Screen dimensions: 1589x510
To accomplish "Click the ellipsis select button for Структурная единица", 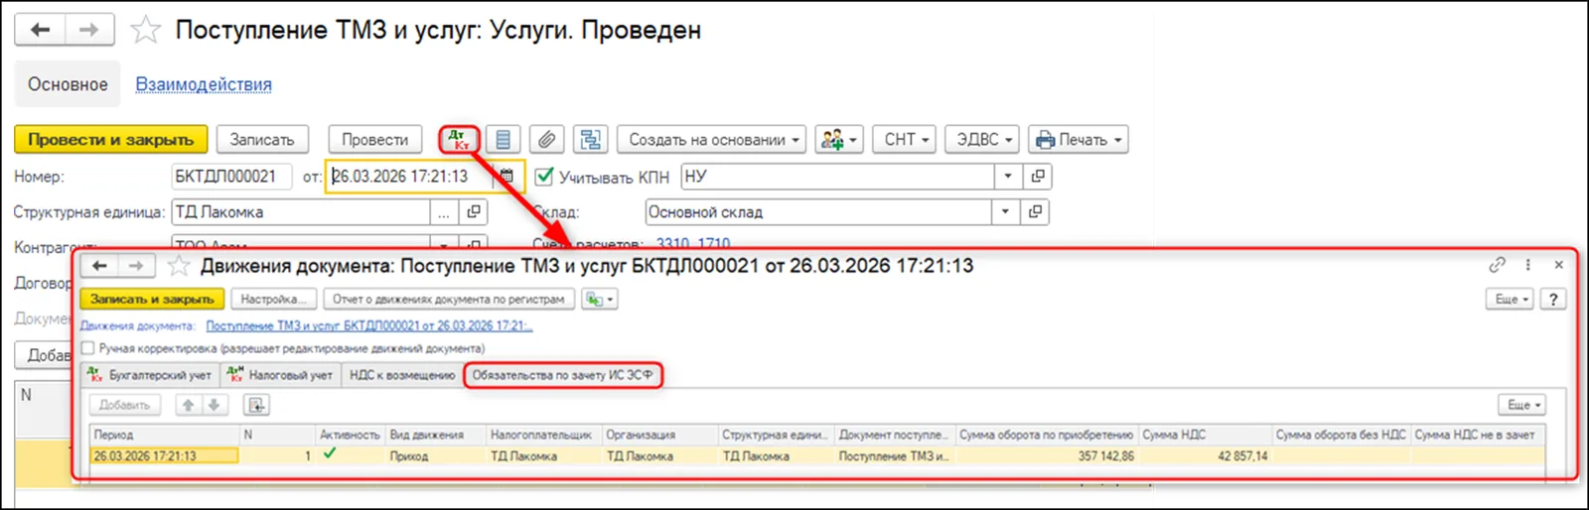I will pyautogui.click(x=444, y=212).
